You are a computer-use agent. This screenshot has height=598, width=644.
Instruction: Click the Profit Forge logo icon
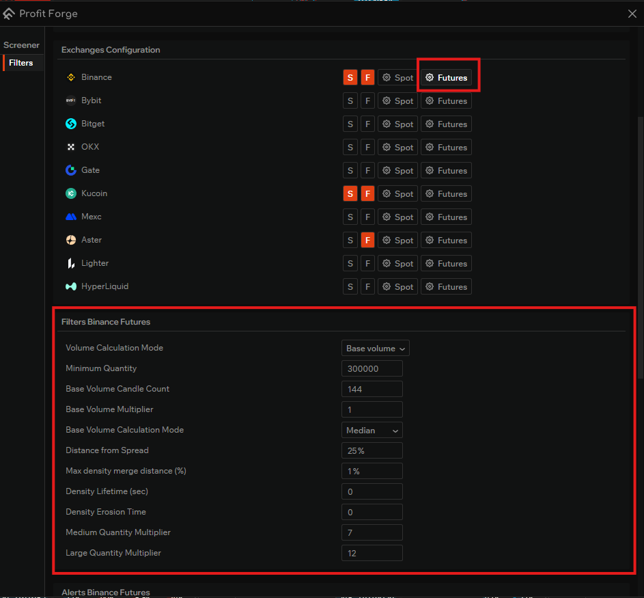[9, 14]
